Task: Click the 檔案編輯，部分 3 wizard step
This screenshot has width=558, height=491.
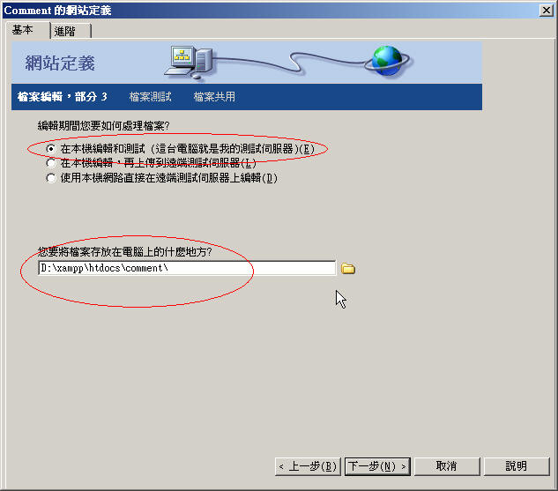Action: pyautogui.click(x=63, y=97)
